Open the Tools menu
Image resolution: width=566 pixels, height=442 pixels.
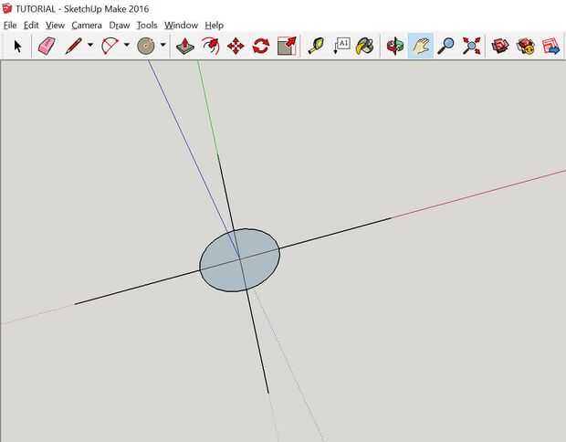[147, 26]
